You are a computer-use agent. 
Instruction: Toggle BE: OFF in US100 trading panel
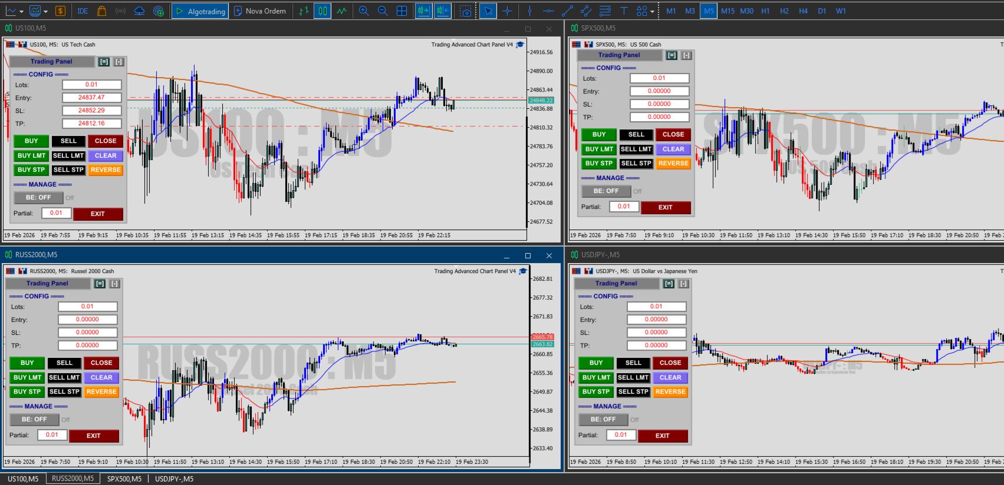[x=38, y=198]
